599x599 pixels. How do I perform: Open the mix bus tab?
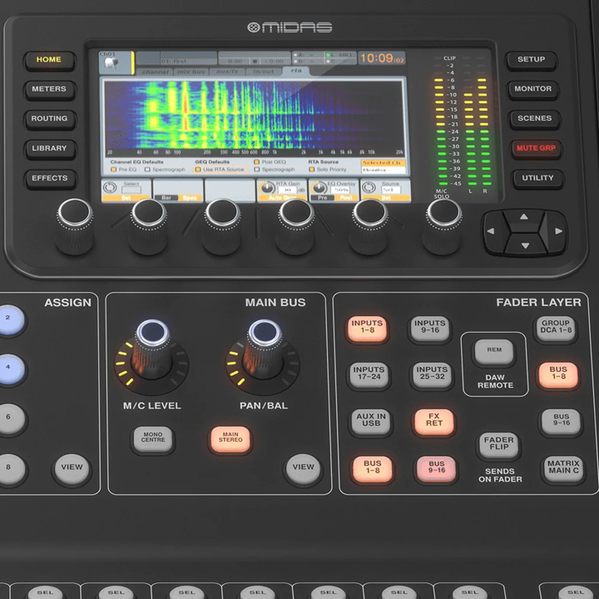pyautogui.click(x=191, y=72)
